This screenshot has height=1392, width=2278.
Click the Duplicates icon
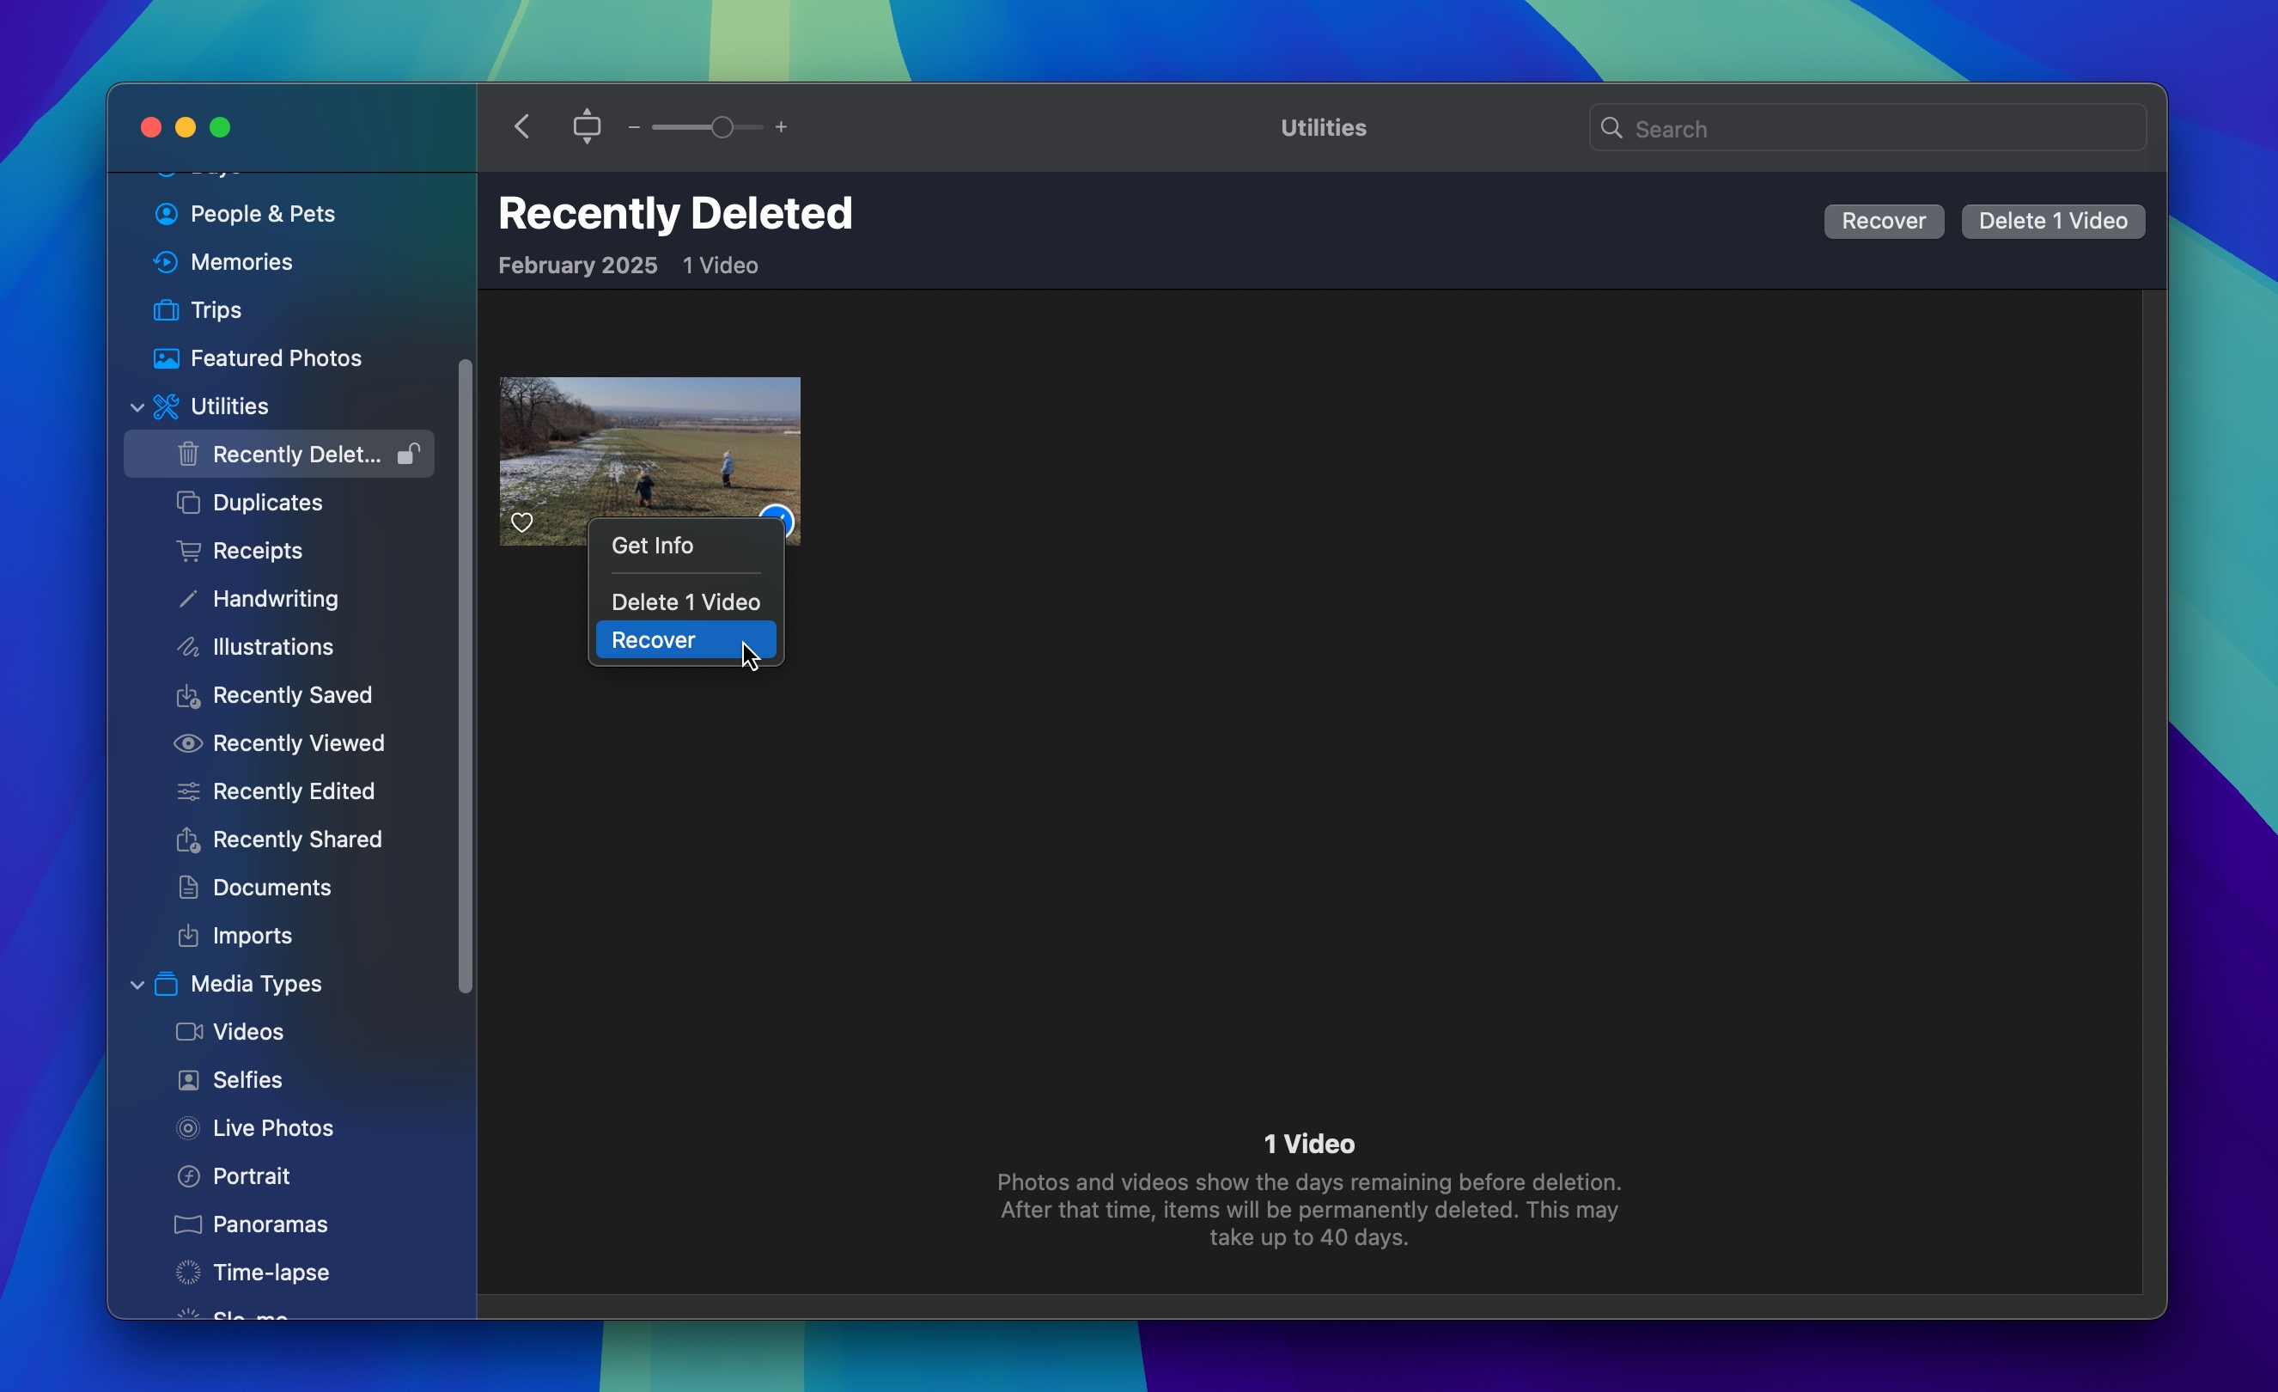(x=187, y=502)
